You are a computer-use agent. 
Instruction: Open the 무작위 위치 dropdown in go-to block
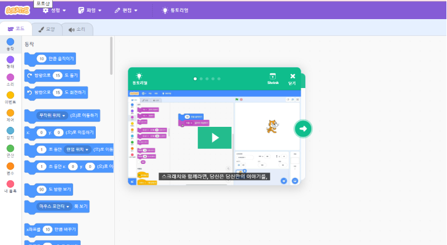coord(52,115)
